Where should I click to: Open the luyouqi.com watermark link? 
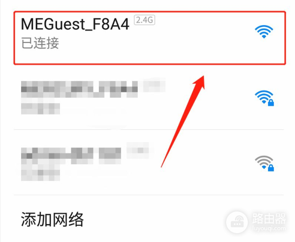click(x=269, y=228)
